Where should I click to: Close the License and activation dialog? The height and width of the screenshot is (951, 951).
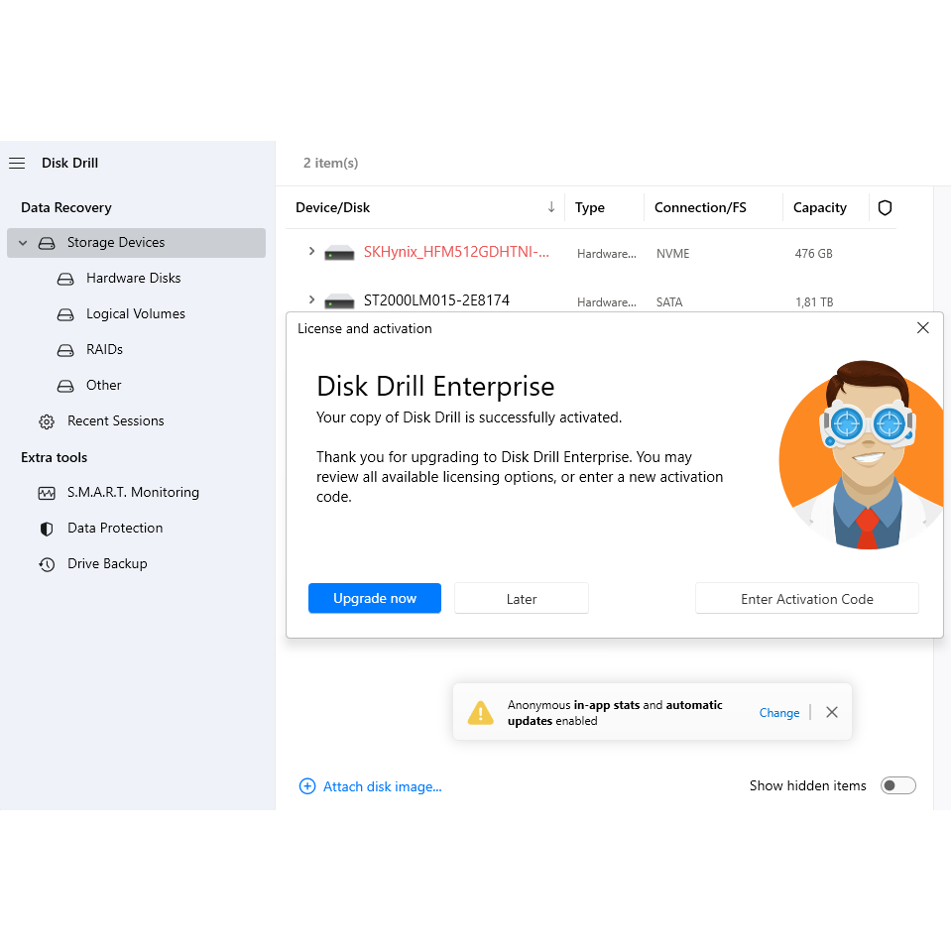[x=922, y=328]
